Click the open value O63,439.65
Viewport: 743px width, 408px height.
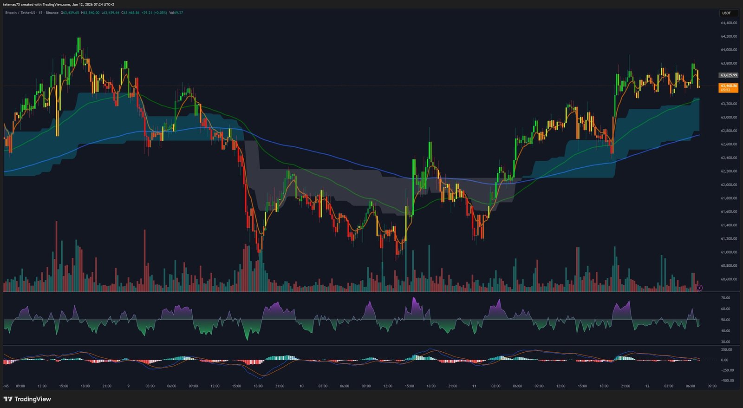coord(70,13)
